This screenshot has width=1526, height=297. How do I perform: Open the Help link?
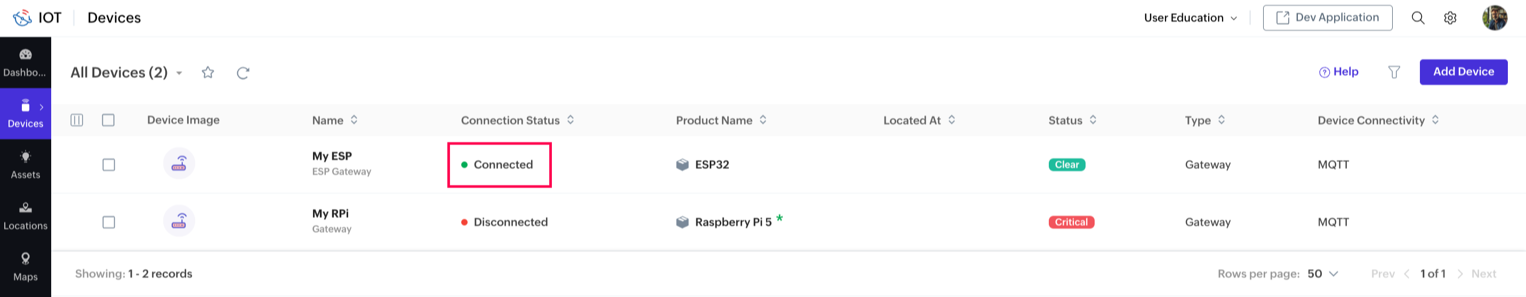point(1338,71)
